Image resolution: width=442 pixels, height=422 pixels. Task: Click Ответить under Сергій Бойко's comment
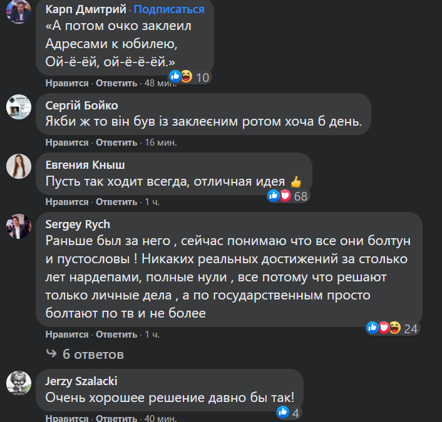coord(116,143)
